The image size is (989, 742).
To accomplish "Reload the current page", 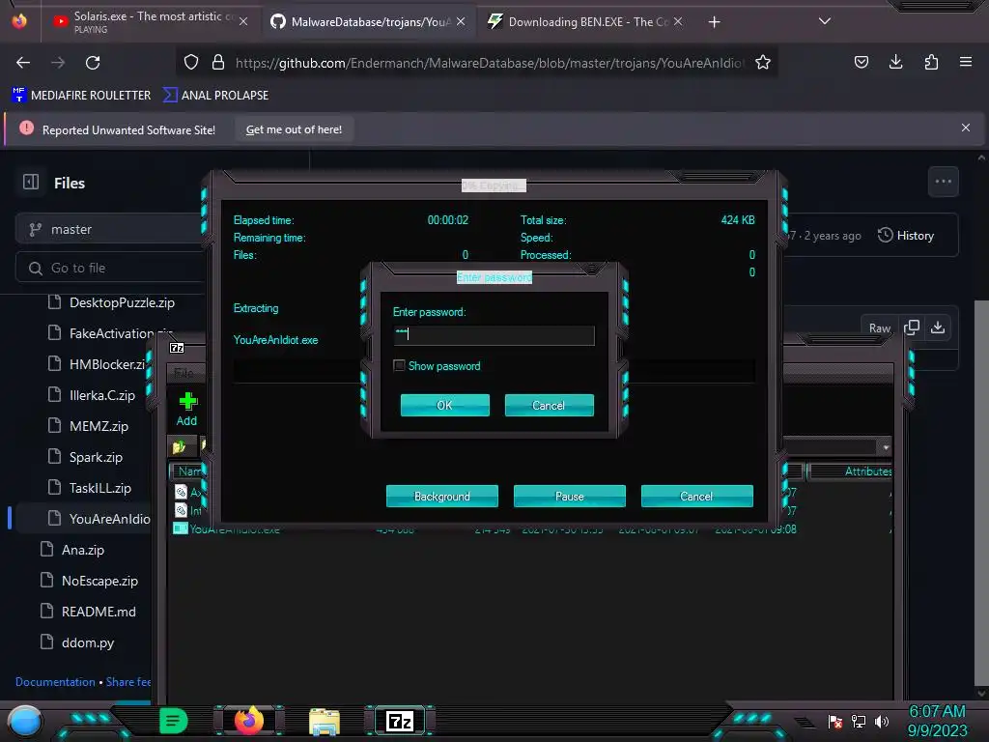I will point(93,63).
